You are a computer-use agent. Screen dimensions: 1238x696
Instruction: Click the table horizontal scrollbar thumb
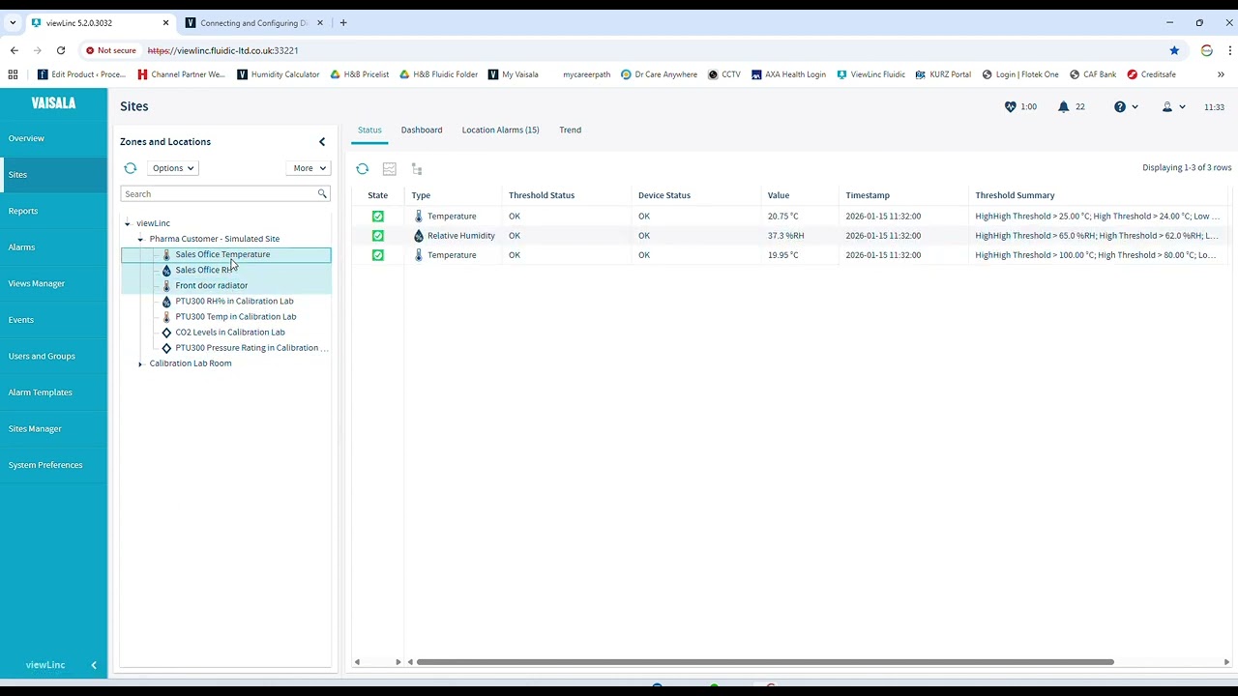point(765,662)
